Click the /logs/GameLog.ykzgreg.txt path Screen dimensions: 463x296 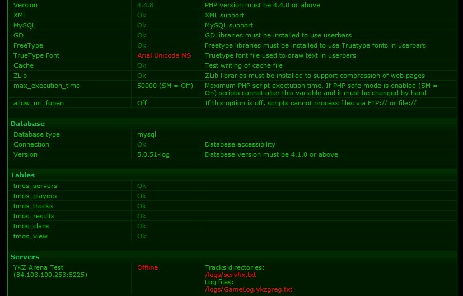pos(249,289)
